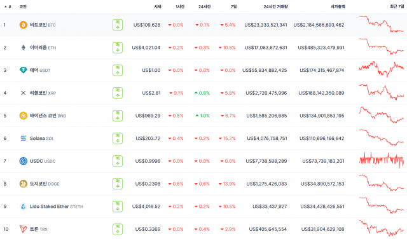Click the TRON TRX coin icon
Screen dimensions: 407x239
pos(23,229)
